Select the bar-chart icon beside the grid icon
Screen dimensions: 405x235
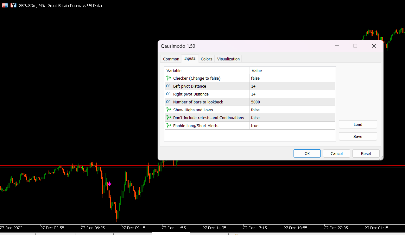pos(13,5)
